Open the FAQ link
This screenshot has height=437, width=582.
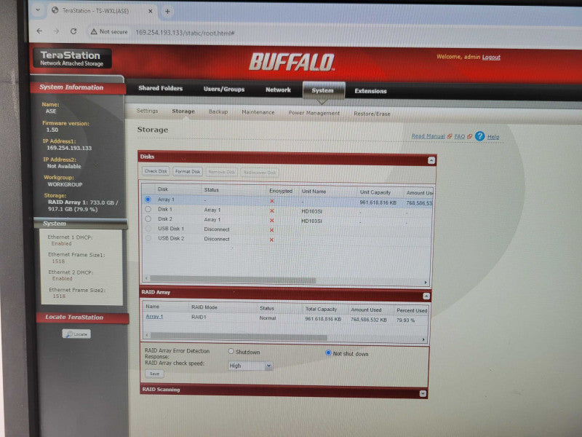pyautogui.click(x=460, y=137)
